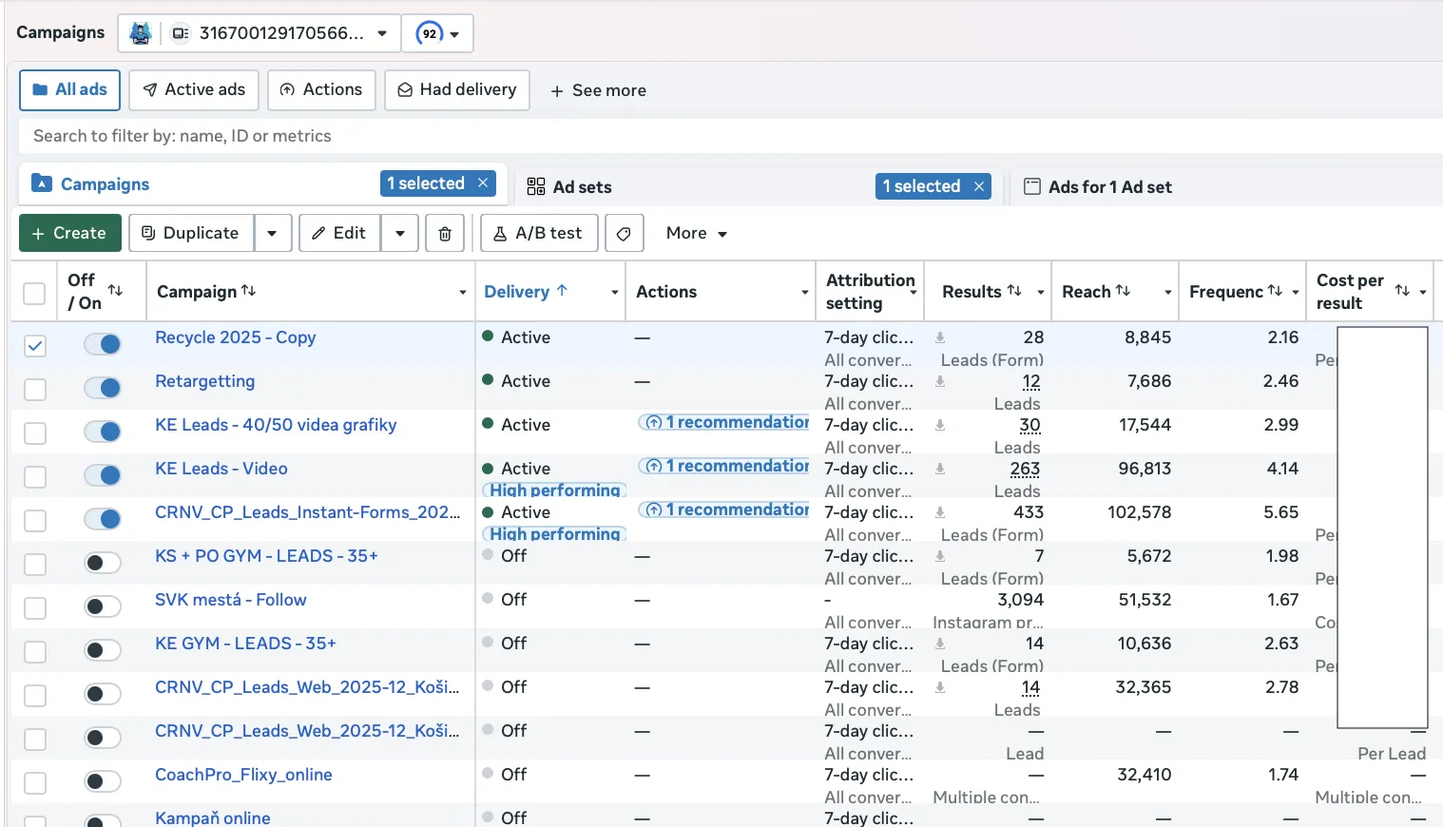The height and width of the screenshot is (827, 1443).
Task: Open Actions column options caret
Action: [x=805, y=293]
